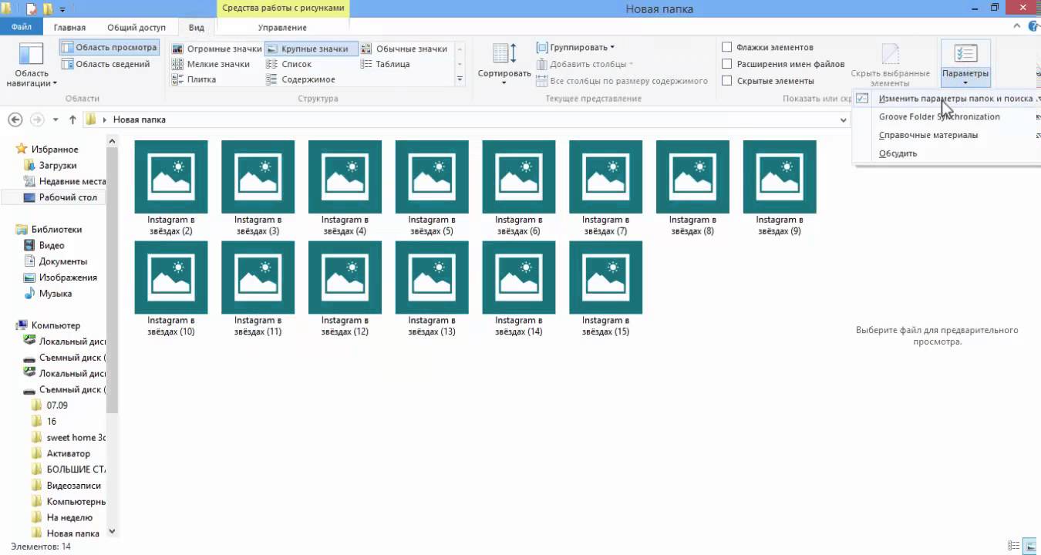
Task: Open the Navigation pane (Область навигации) menu
Action: click(x=32, y=66)
